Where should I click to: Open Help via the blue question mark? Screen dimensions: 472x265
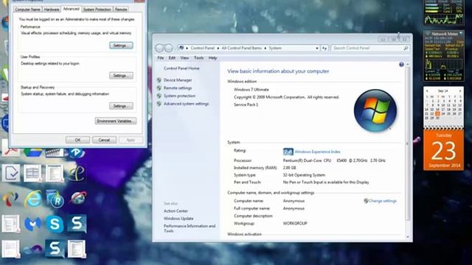401,64
